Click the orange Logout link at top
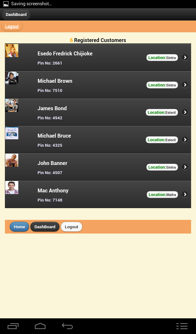 (12, 26)
